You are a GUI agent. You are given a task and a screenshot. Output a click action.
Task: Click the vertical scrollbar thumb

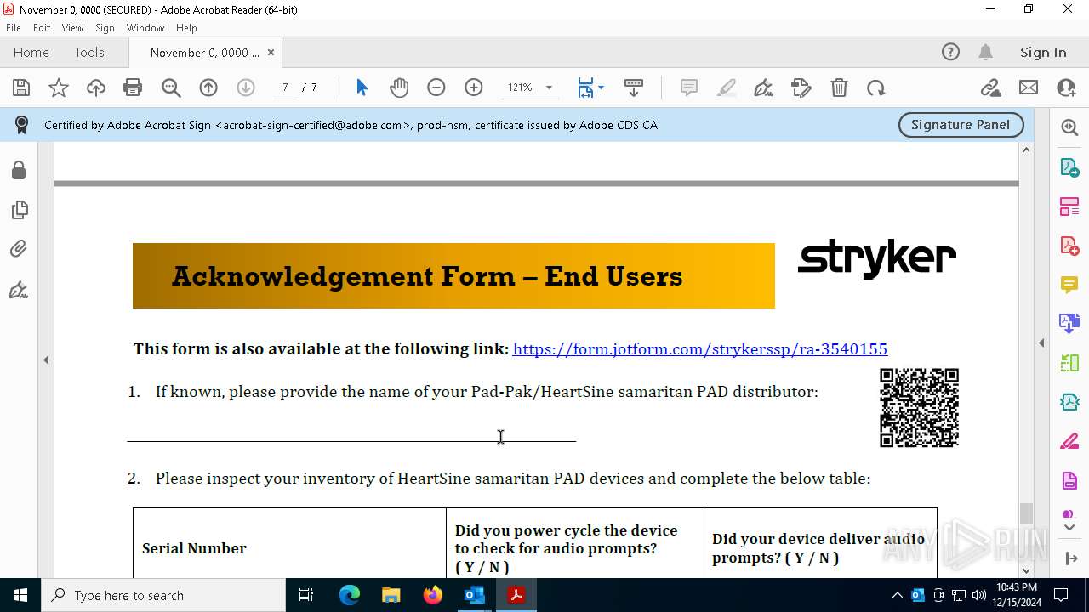(1026, 513)
